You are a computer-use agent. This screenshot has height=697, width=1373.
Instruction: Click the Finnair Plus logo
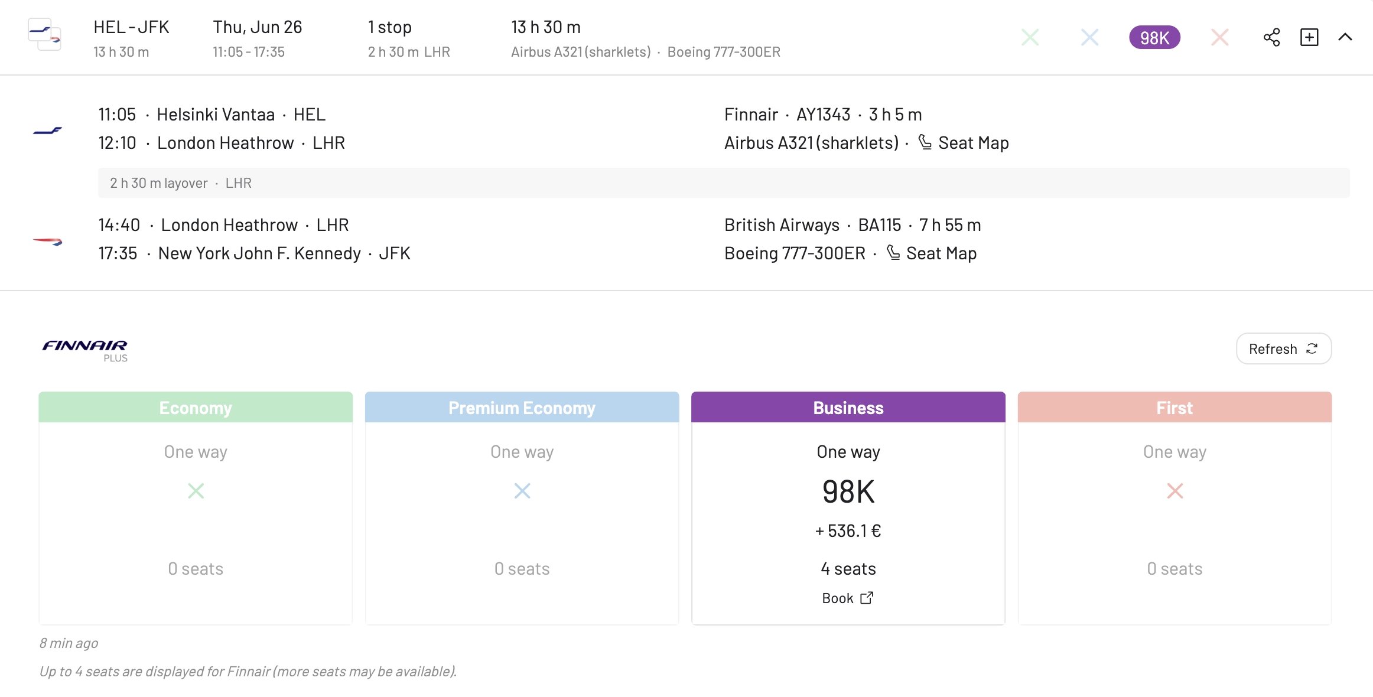click(85, 350)
